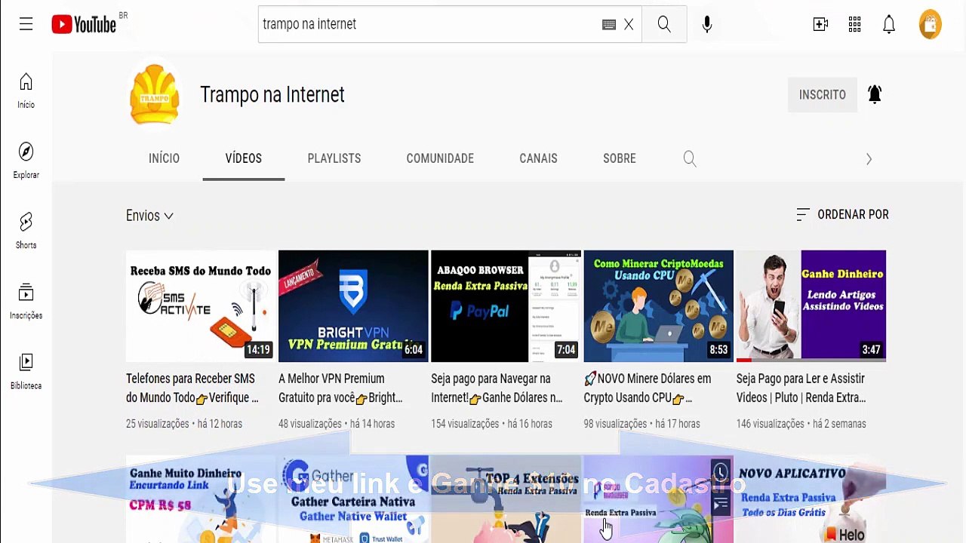966x543 pixels.
Task: Open Shorts in sidebar
Action: [x=26, y=231]
